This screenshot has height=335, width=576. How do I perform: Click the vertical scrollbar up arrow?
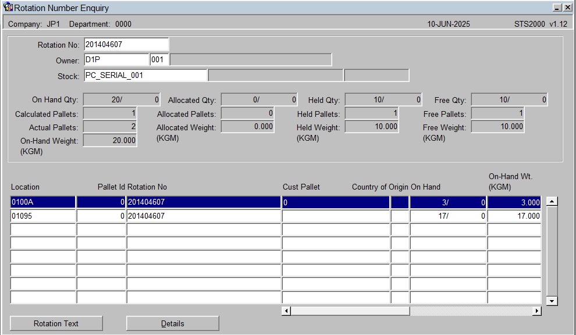(552, 201)
